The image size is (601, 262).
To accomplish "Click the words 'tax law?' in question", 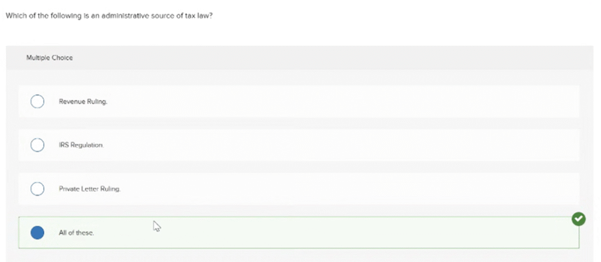I will (x=198, y=16).
